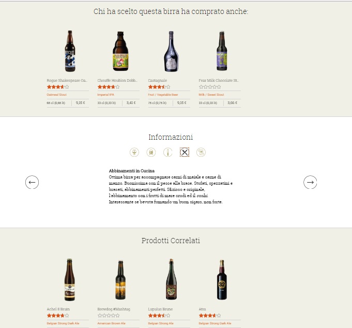Screen dimensions: 352x328
Task: Select the Atra bottle thumbnail
Action: 222,280
